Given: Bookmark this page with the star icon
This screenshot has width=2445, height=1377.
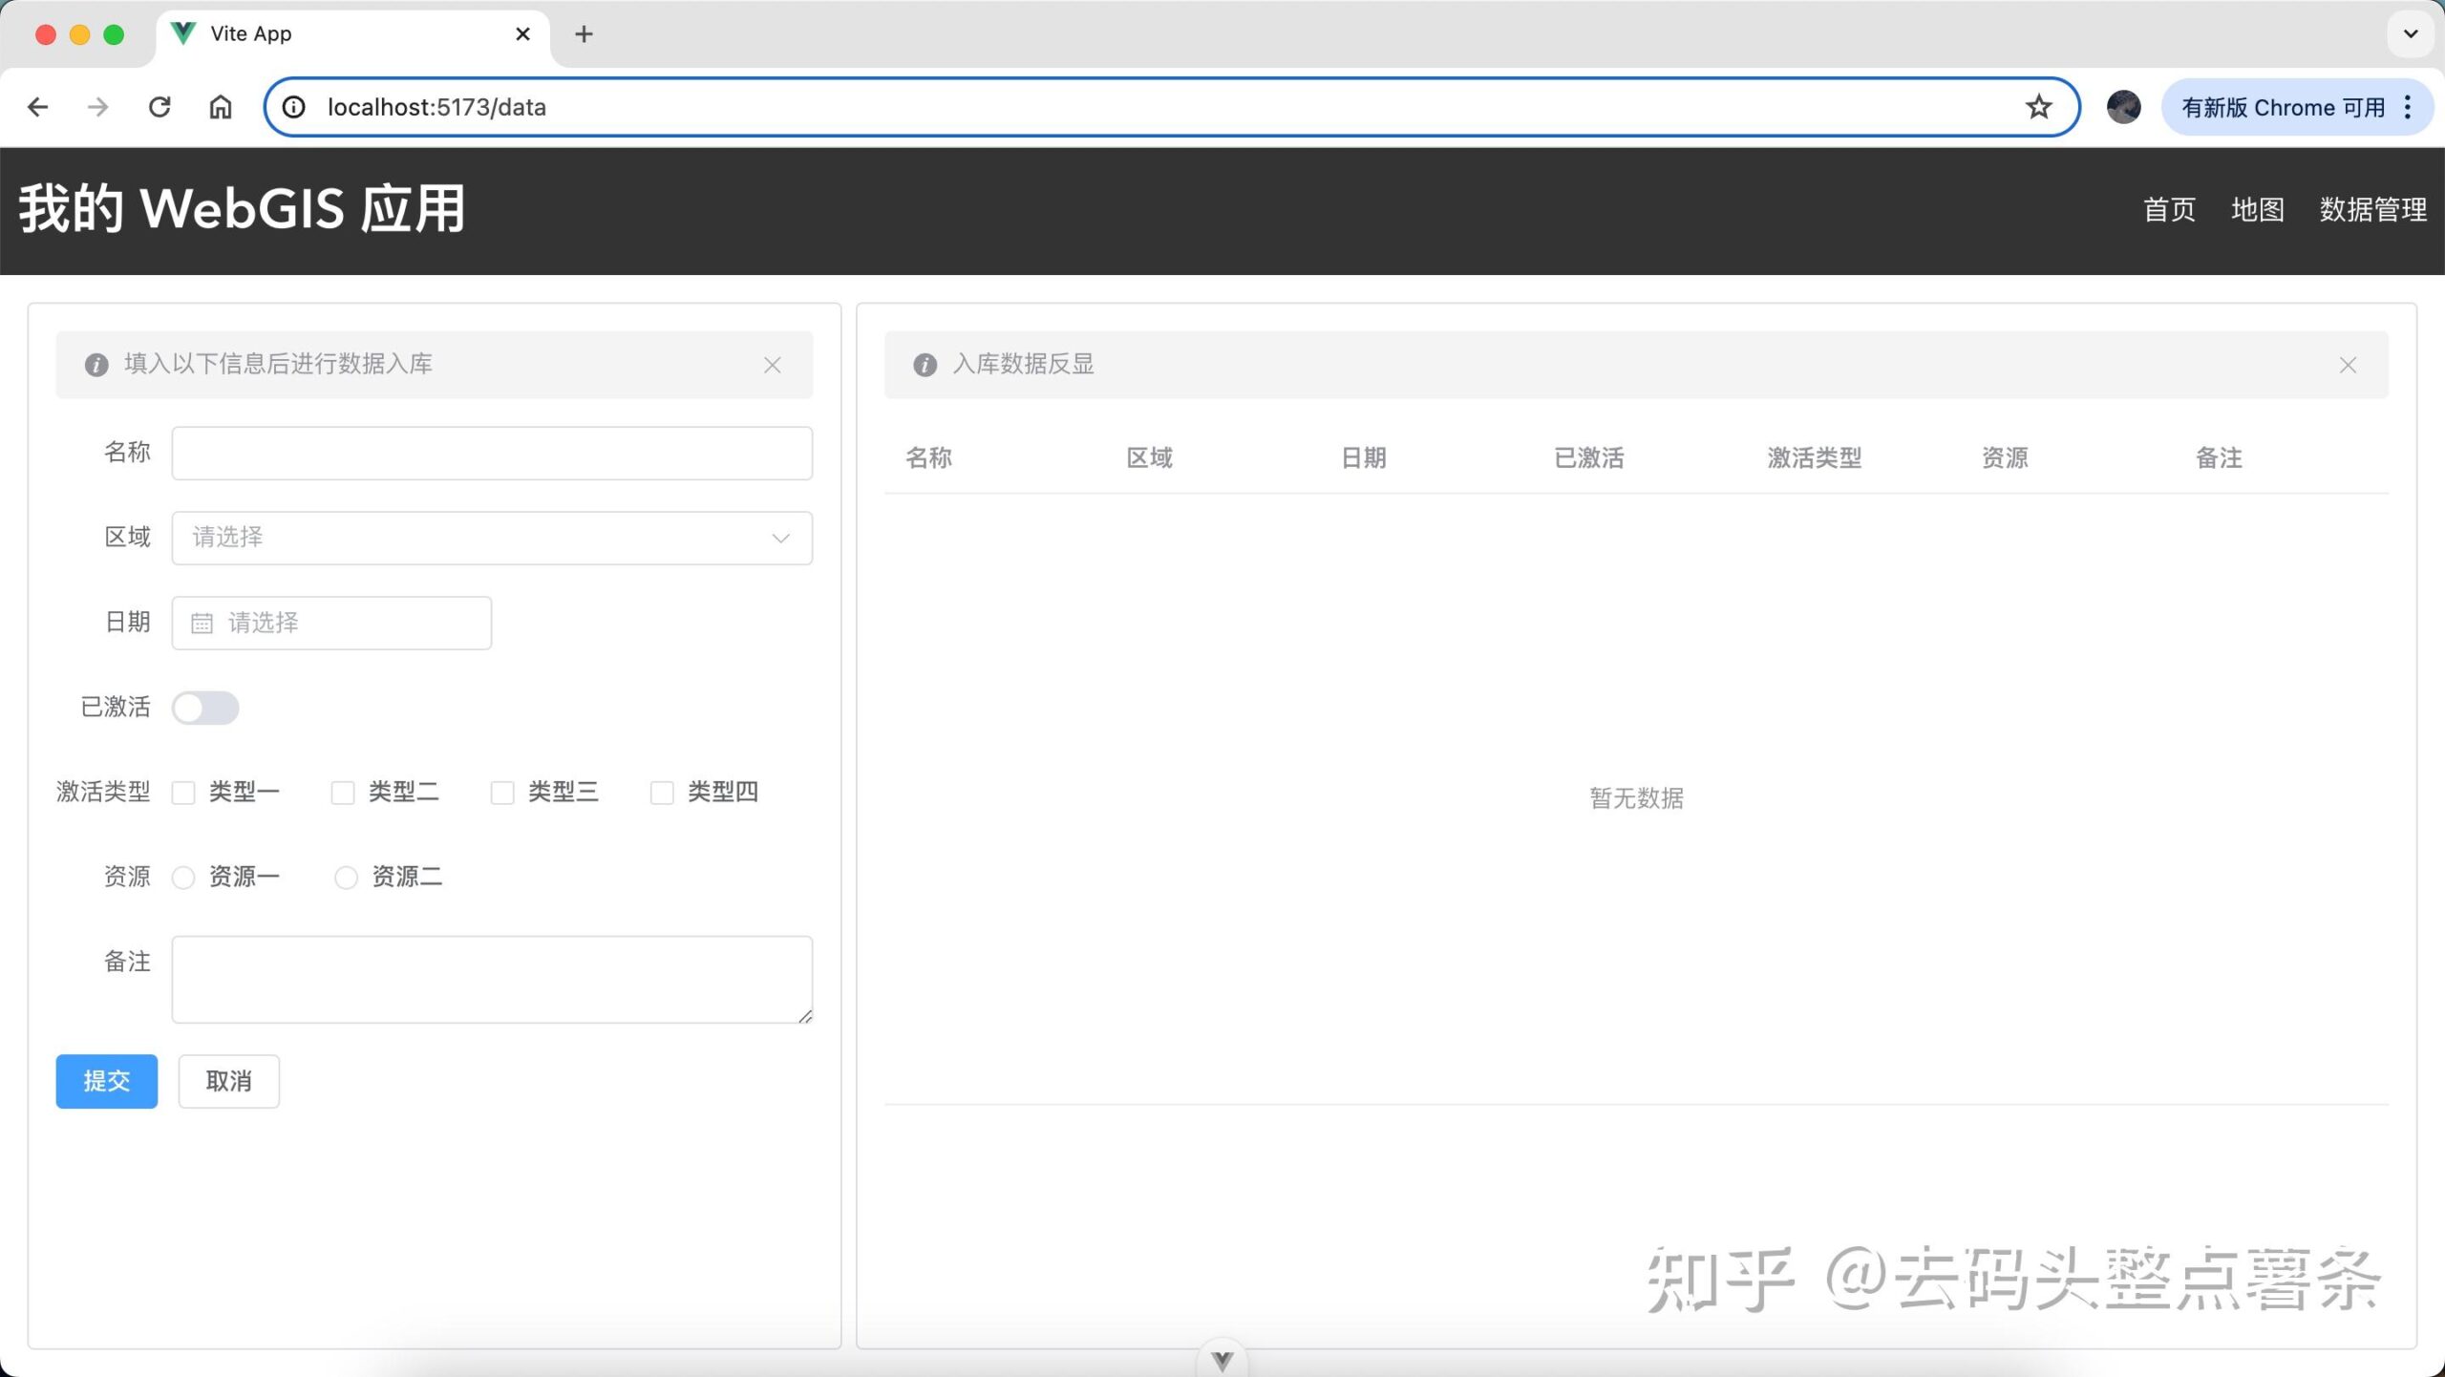Looking at the screenshot, I should [2038, 107].
